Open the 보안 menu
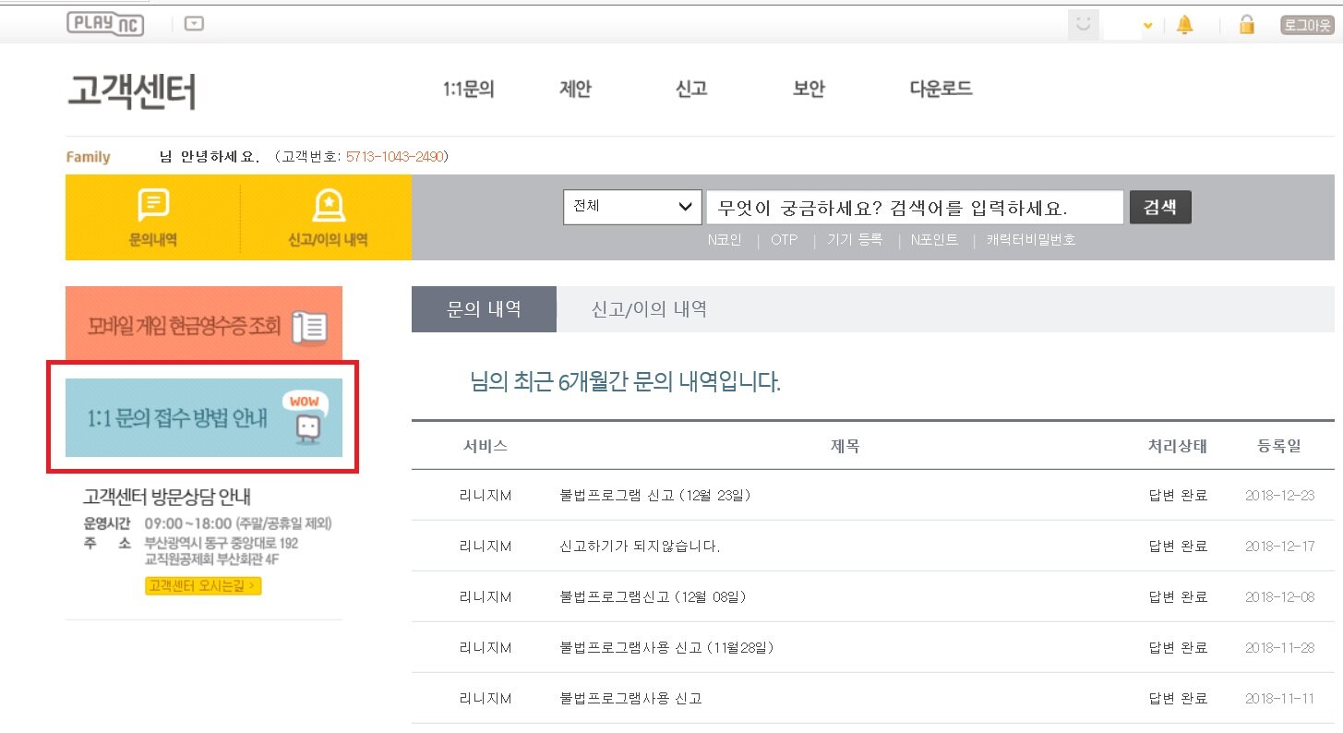The image size is (1343, 733). coord(809,90)
